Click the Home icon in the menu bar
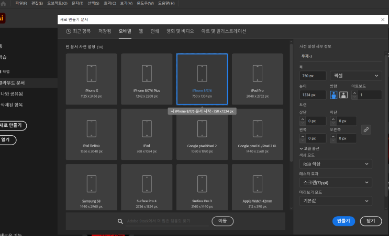Viewport: 389px width, 236px height. pos(3,4)
